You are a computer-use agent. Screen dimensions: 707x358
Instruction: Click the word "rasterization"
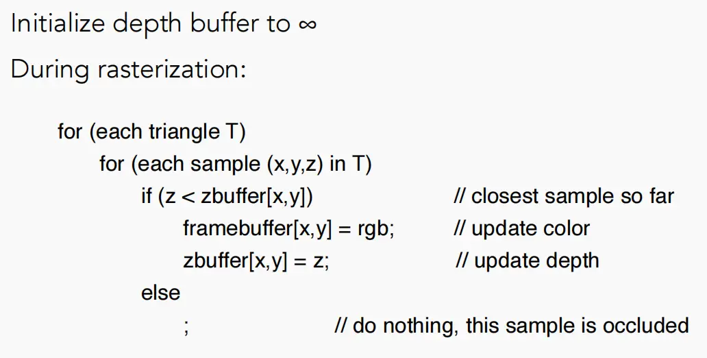pyautogui.click(x=169, y=69)
